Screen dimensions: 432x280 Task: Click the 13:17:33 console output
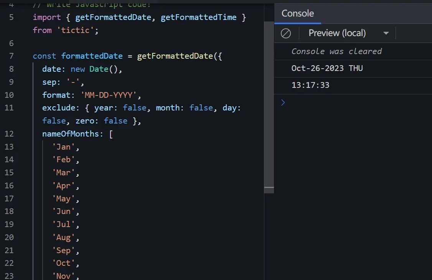pyautogui.click(x=310, y=85)
